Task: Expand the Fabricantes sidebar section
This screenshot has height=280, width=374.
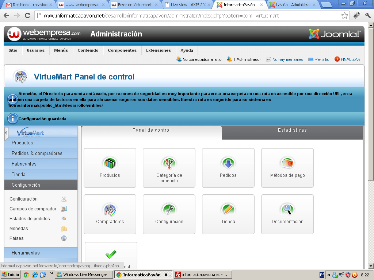Action: [41, 164]
